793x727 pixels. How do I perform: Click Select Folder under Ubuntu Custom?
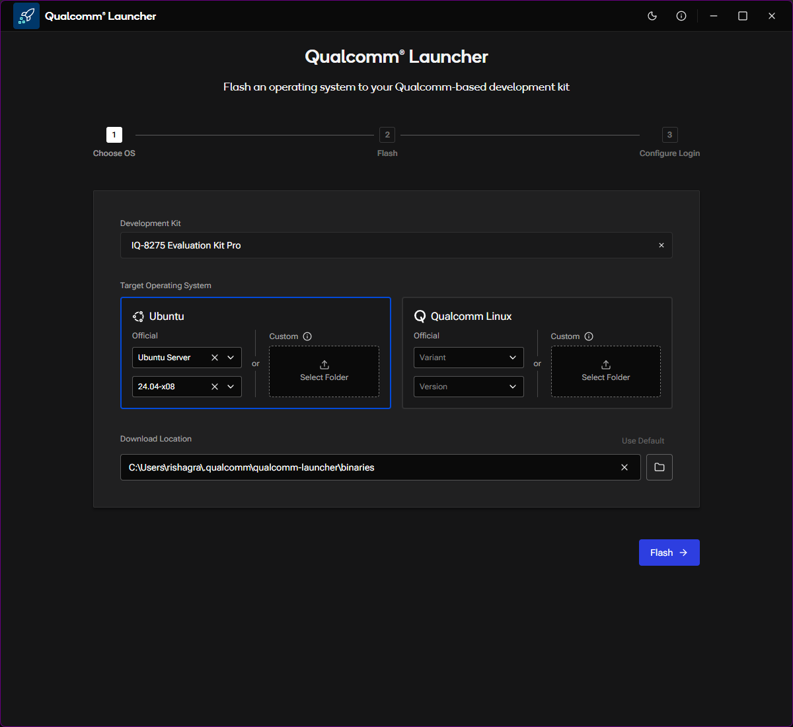pyautogui.click(x=324, y=371)
